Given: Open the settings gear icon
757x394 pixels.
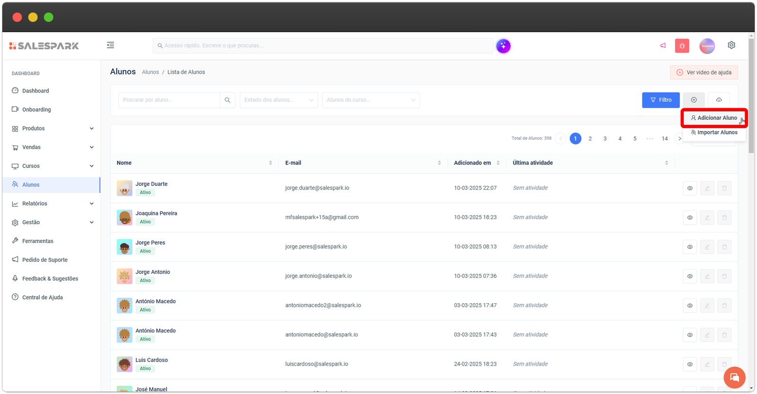Looking at the screenshot, I should [x=731, y=45].
